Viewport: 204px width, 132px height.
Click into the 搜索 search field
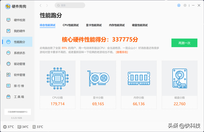70,5
